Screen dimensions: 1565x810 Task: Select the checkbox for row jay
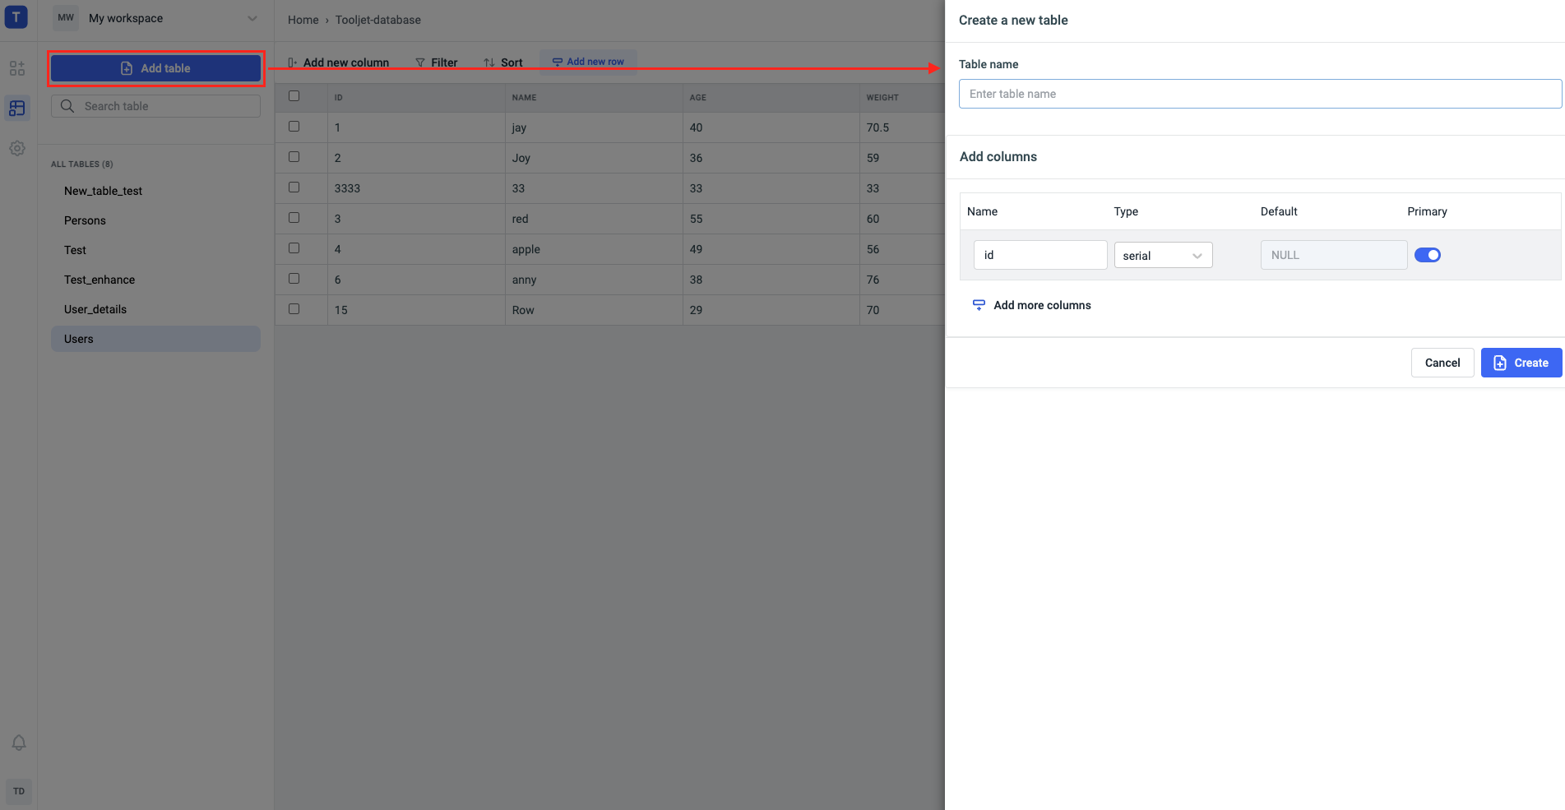click(294, 127)
